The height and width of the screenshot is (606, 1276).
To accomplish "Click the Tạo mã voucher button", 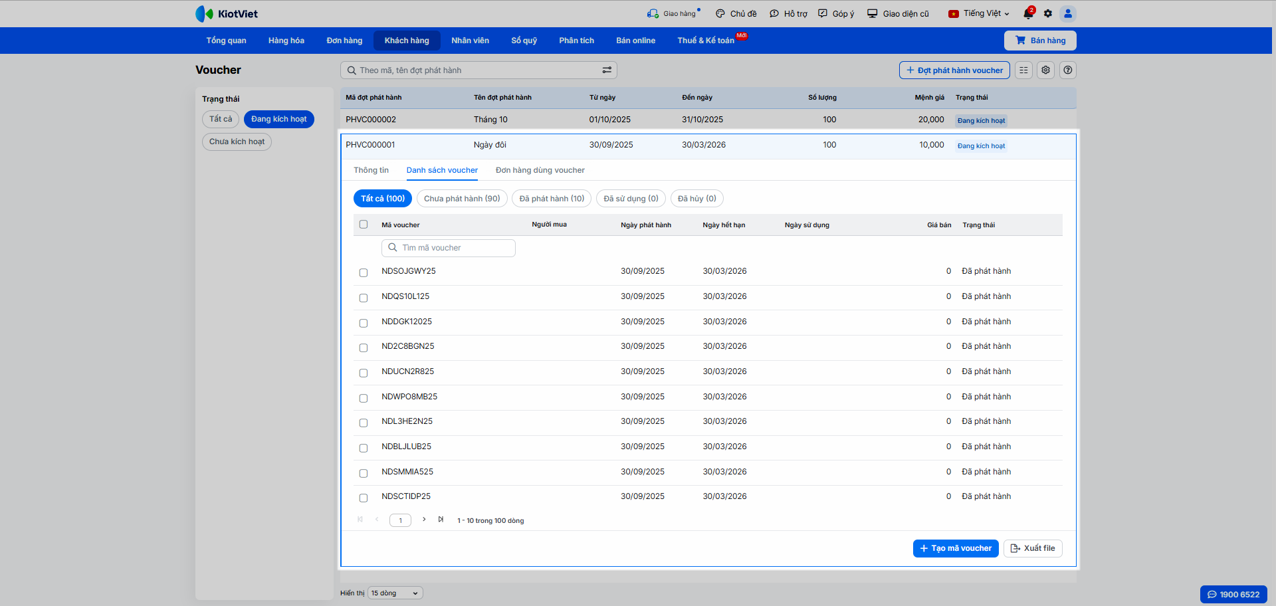I will [955, 548].
